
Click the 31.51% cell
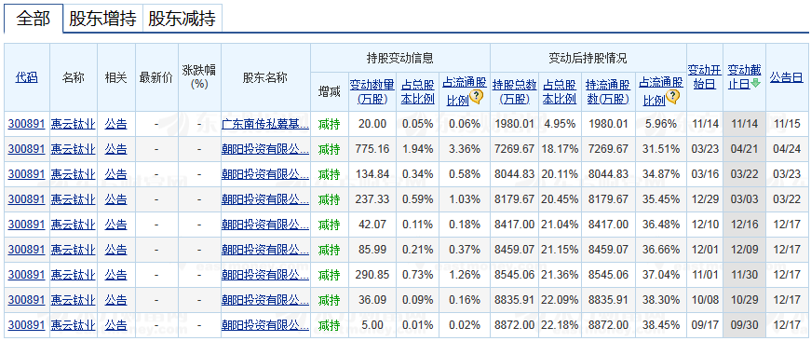click(x=661, y=150)
